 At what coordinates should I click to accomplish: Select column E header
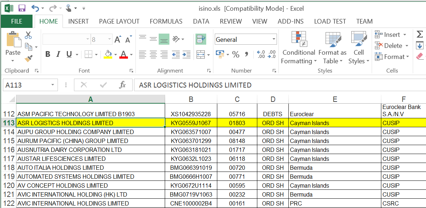(335, 99)
